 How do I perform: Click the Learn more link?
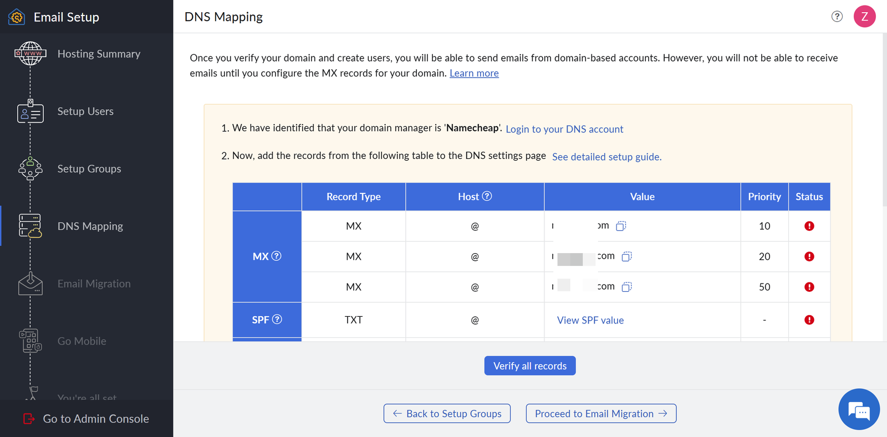[x=474, y=73]
